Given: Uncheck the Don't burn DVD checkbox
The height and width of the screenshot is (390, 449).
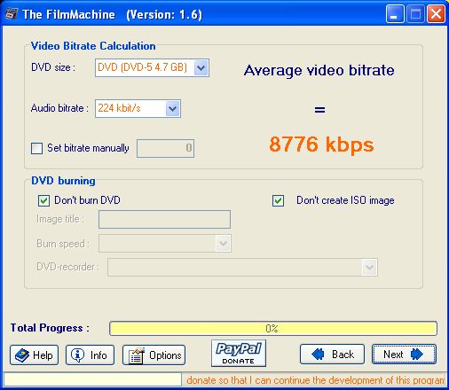Looking at the screenshot, I should click(43, 200).
